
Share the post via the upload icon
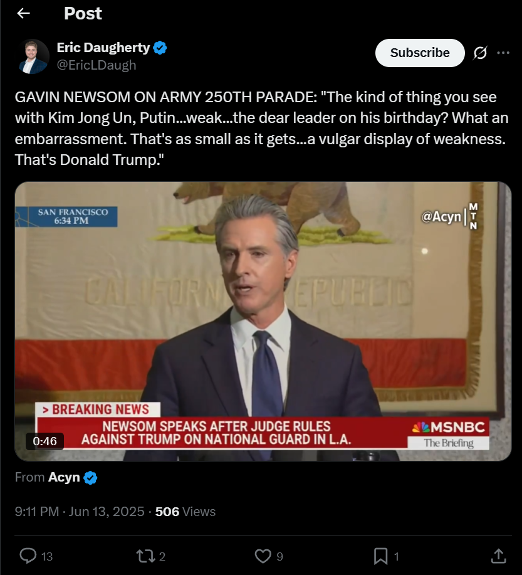point(499,556)
